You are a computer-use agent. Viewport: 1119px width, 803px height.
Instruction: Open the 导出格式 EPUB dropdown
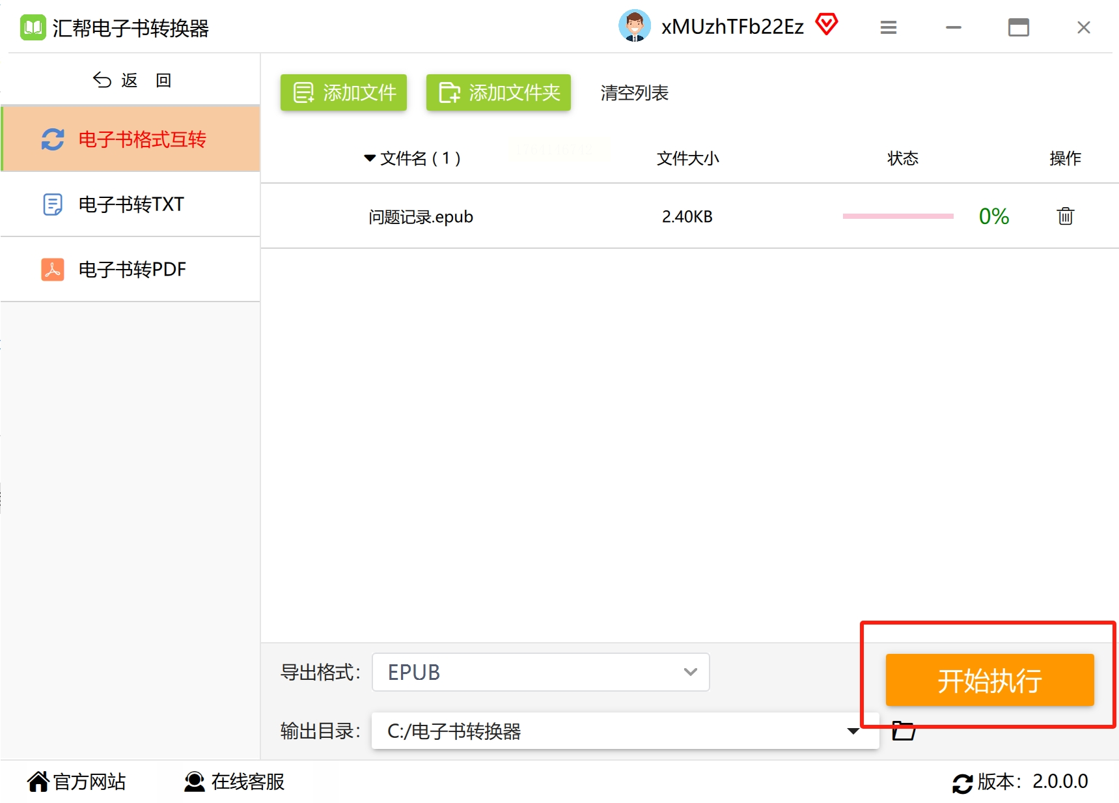[540, 672]
